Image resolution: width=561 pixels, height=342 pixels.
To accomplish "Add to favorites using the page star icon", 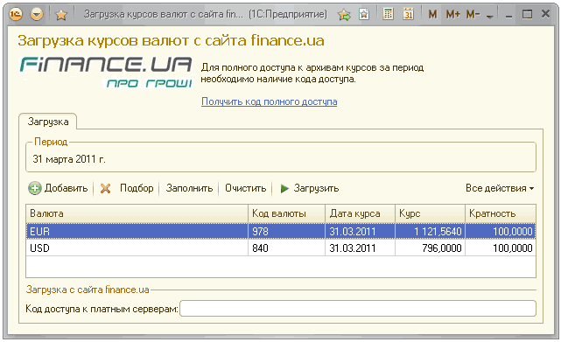I will click(x=364, y=14).
